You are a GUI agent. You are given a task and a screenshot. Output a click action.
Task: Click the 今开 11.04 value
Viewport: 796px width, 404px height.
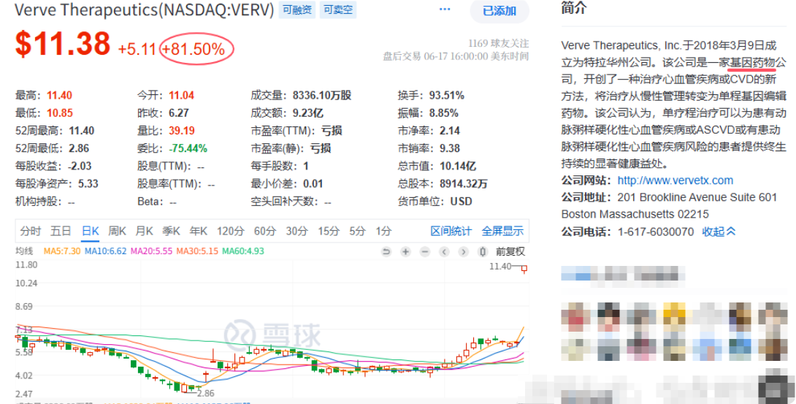point(181,96)
